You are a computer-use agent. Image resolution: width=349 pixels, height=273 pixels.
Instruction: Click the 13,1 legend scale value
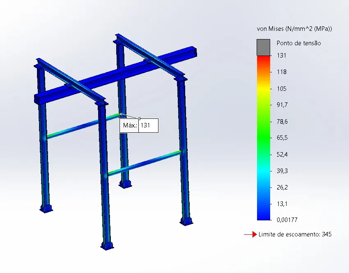point(282,204)
